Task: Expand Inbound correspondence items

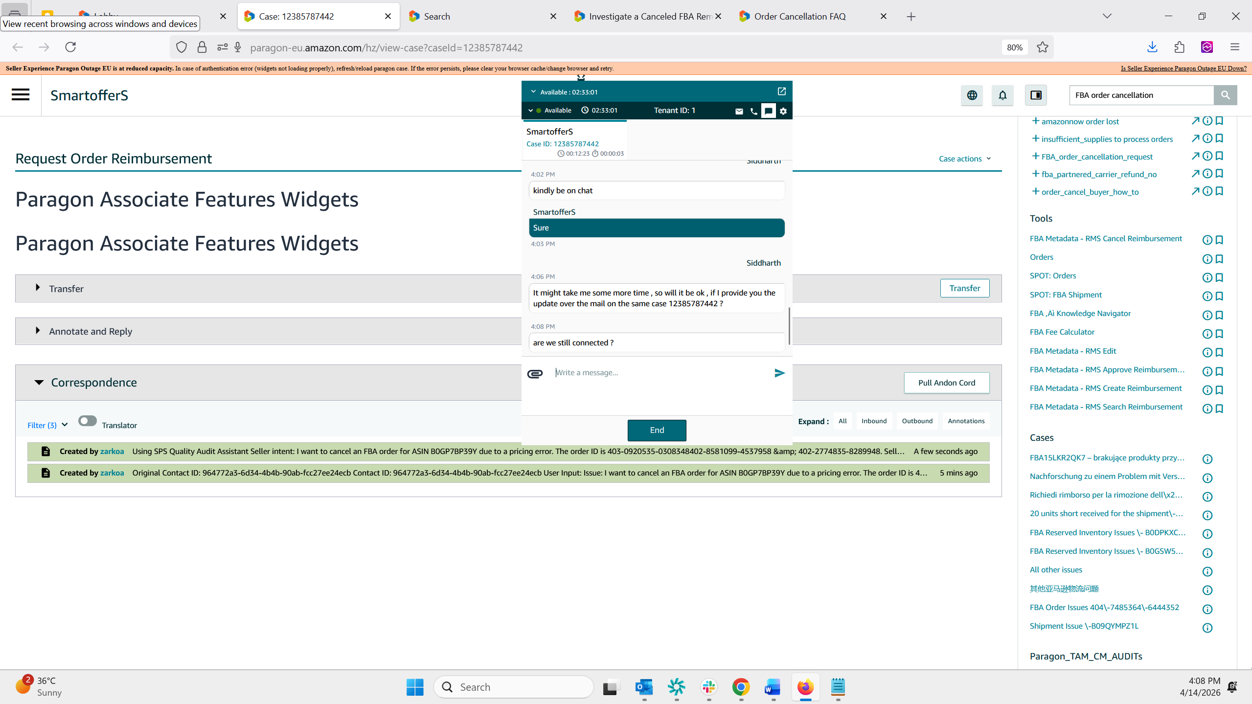Action: (874, 421)
